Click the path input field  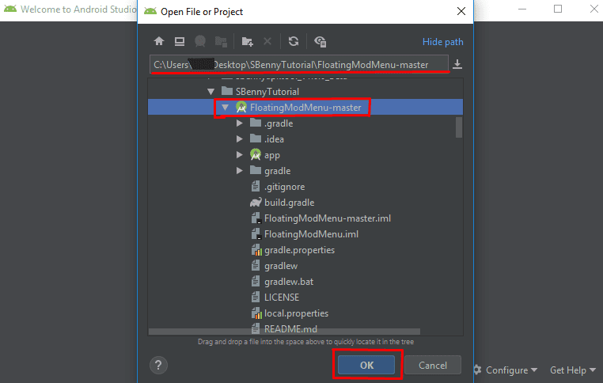tap(299, 64)
